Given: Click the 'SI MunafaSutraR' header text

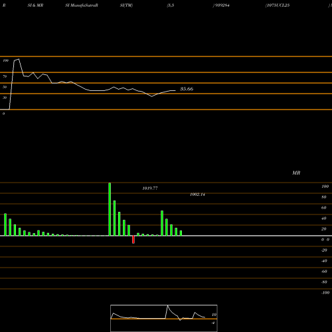Looking at the screenshot, I should (x=82, y=5).
